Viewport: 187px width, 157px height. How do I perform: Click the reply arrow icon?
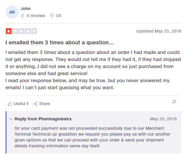point(11,119)
